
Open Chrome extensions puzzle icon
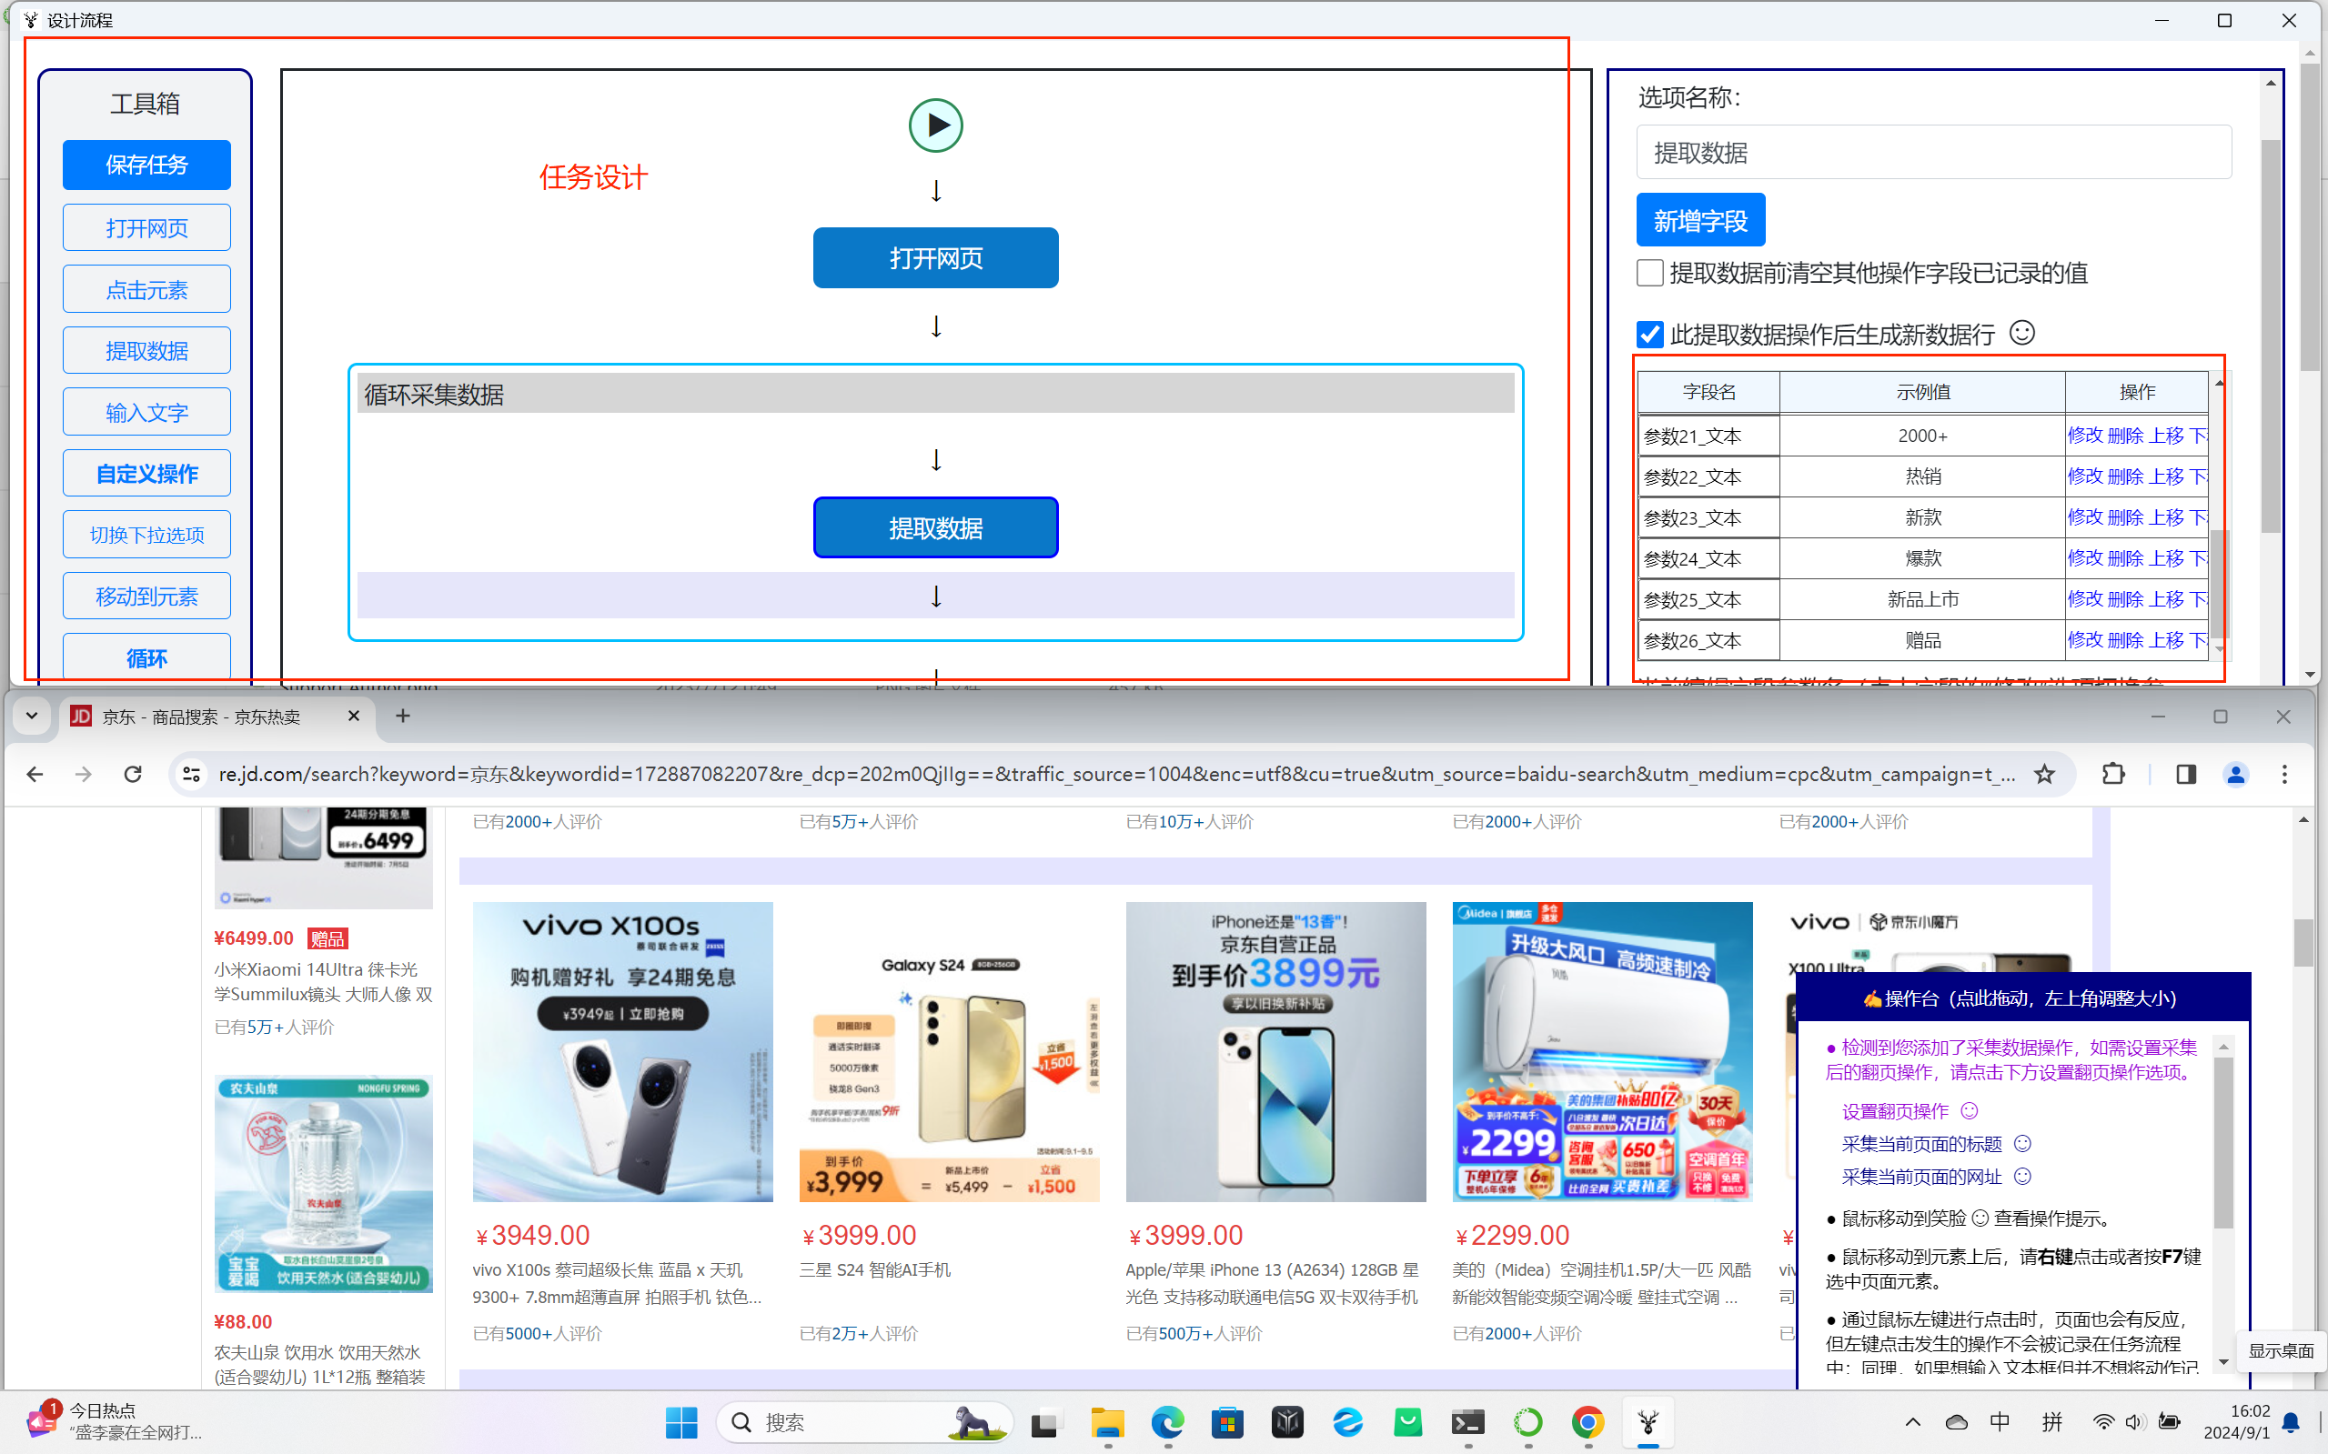(x=2113, y=774)
